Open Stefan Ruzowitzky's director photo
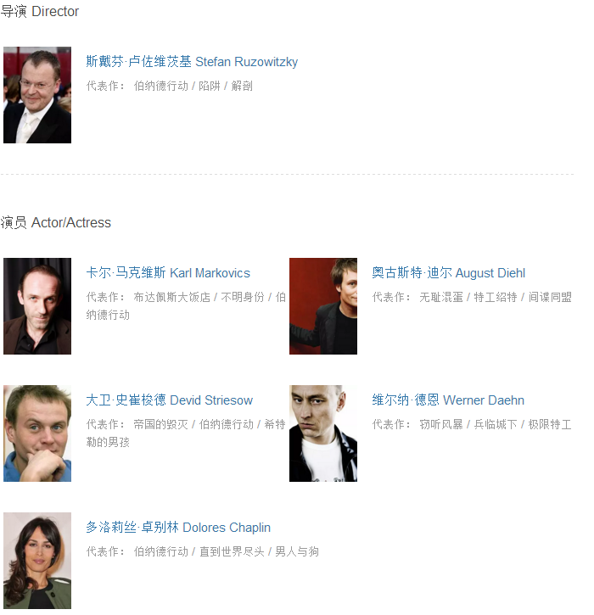 click(37, 95)
